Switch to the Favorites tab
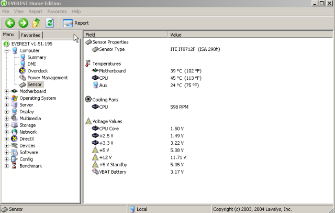 (30, 35)
